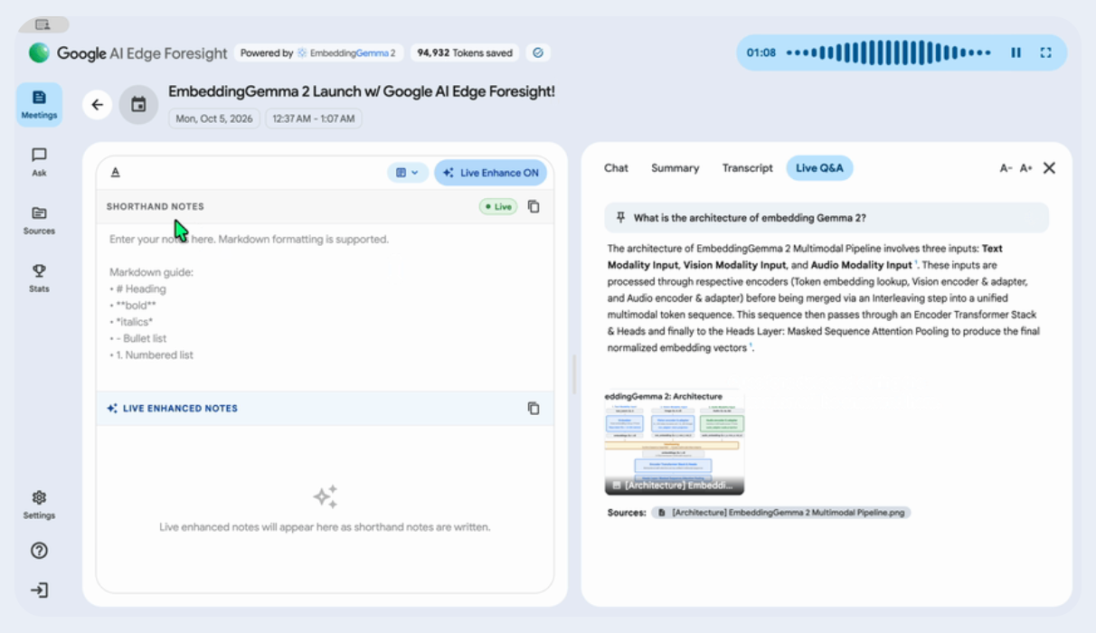Open the Meetings section in the sidebar

pyautogui.click(x=39, y=104)
